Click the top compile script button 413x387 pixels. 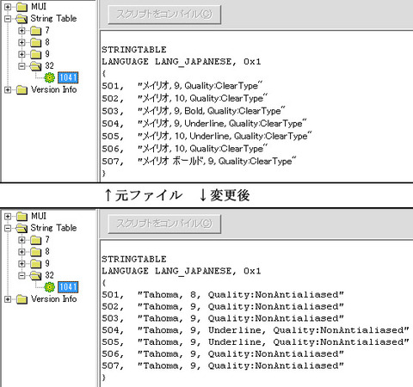click(x=164, y=15)
